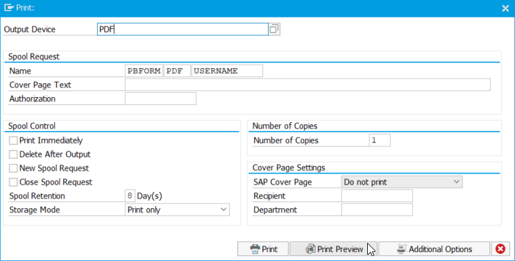The height and width of the screenshot is (261, 515).
Task: Open Additional Options
Action: pos(434,249)
